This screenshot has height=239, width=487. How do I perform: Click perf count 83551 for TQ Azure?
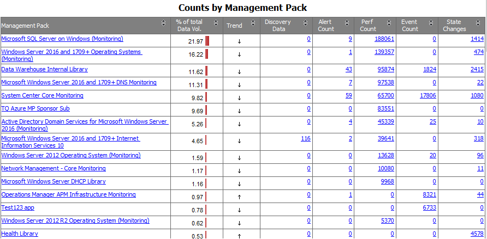pyautogui.click(x=386, y=108)
